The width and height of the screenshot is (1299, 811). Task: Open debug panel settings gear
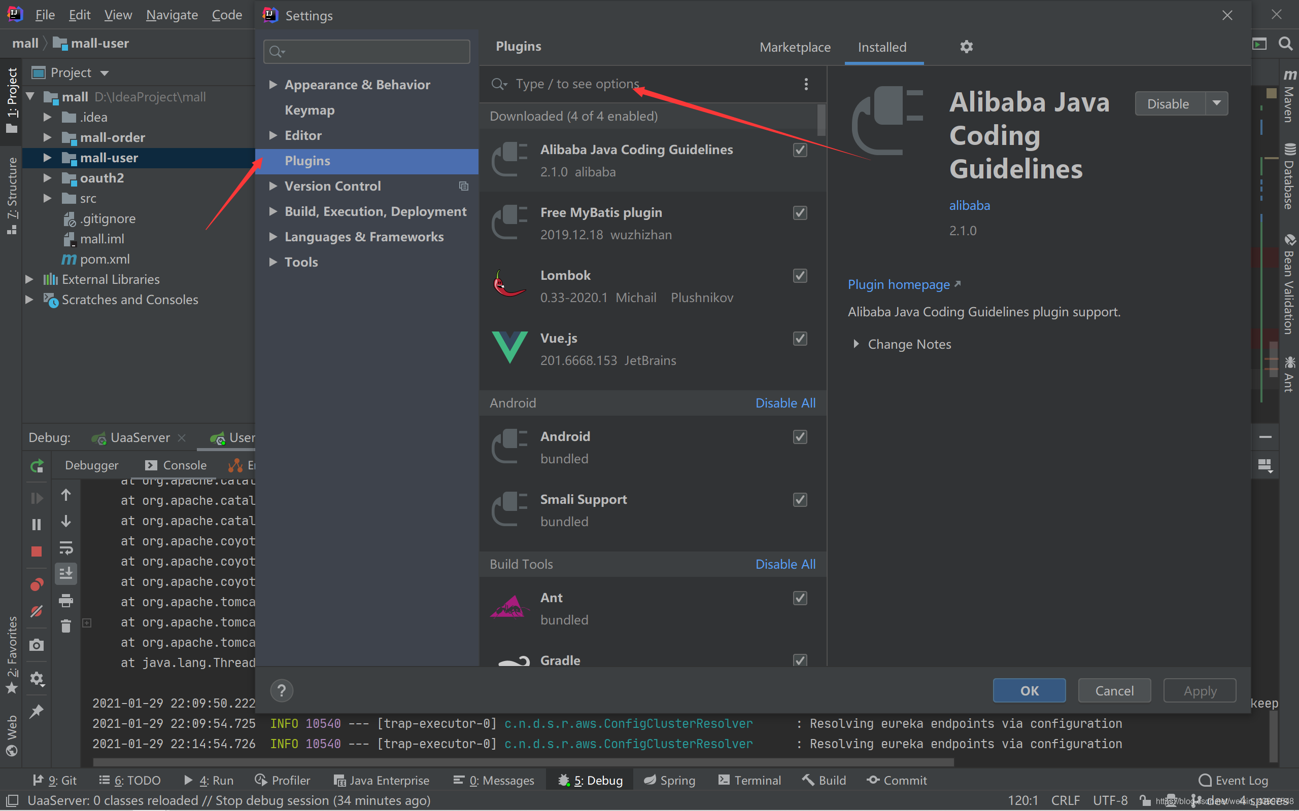coord(37,679)
